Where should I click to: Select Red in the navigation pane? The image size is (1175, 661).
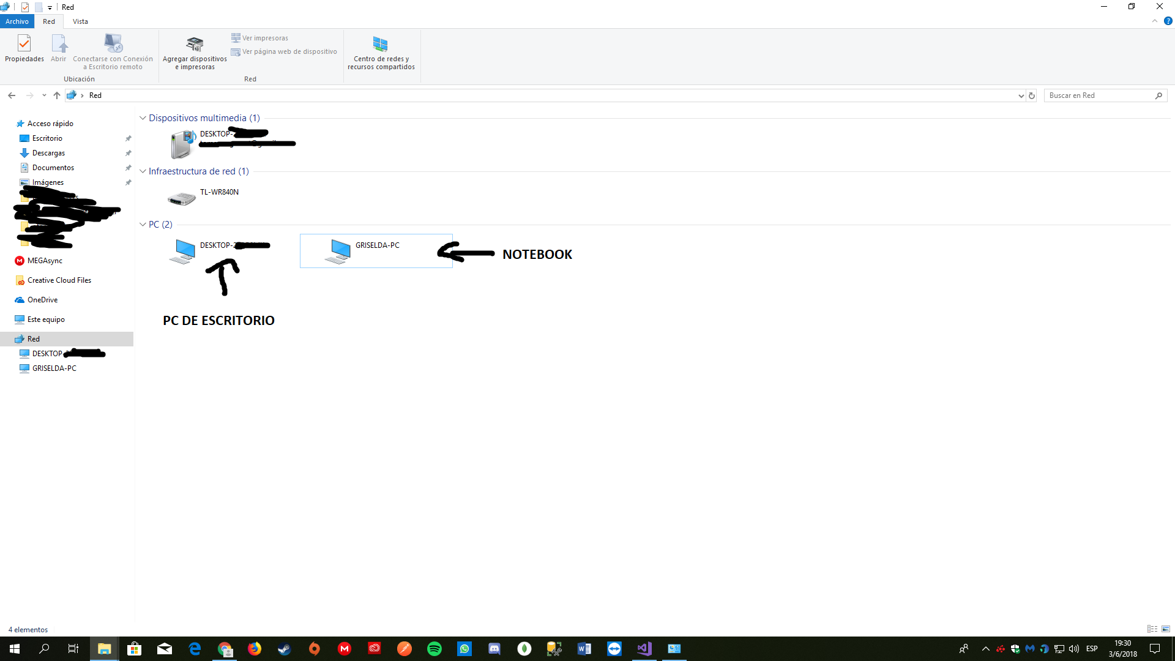67,339
